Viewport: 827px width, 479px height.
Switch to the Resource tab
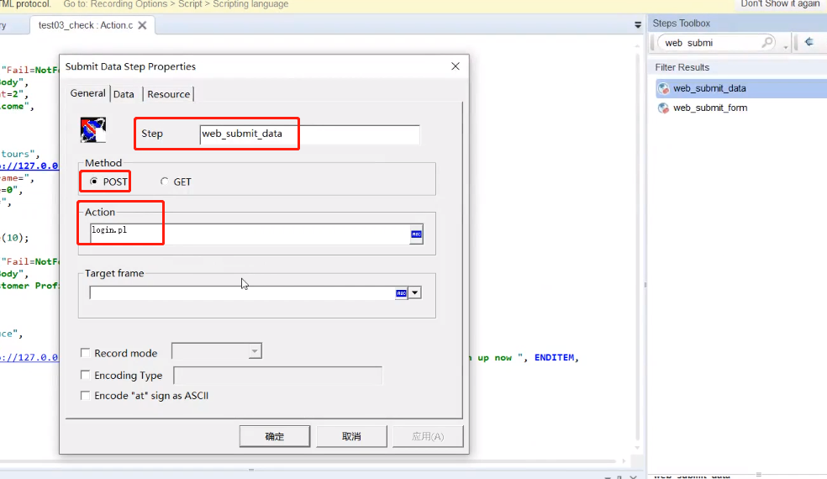[x=169, y=94]
